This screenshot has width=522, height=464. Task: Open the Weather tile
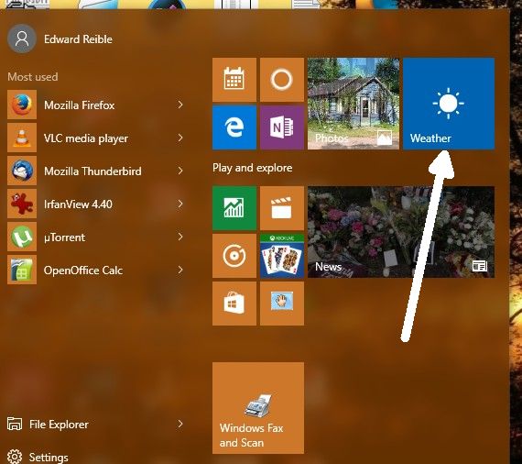pyautogui.click(x=449, y=104)
